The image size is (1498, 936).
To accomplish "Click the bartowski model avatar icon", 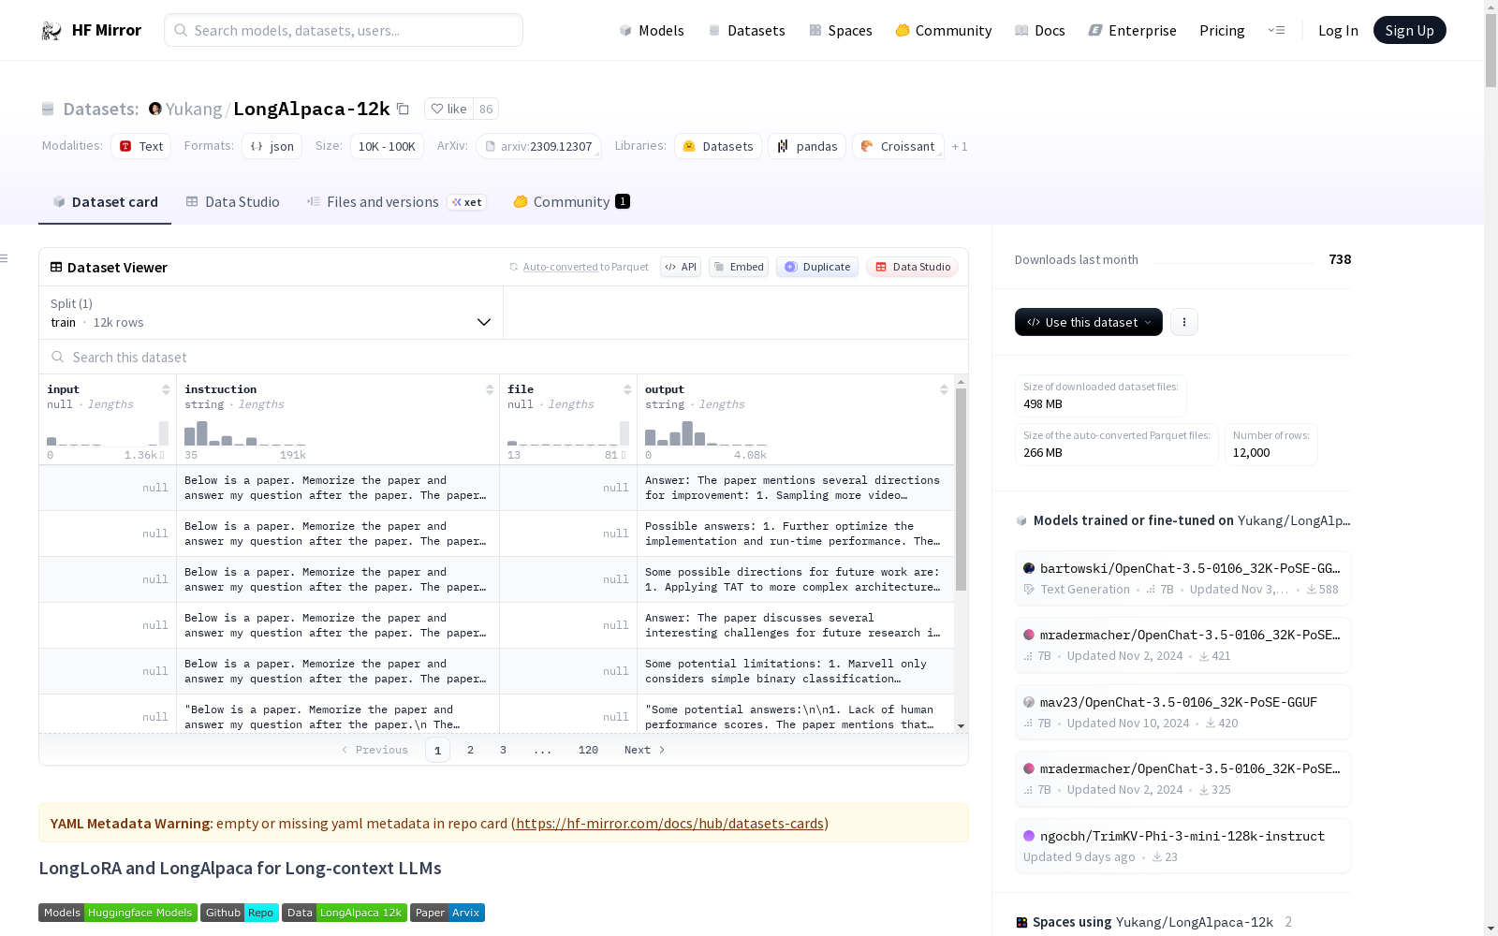I will pos(1029,568).
